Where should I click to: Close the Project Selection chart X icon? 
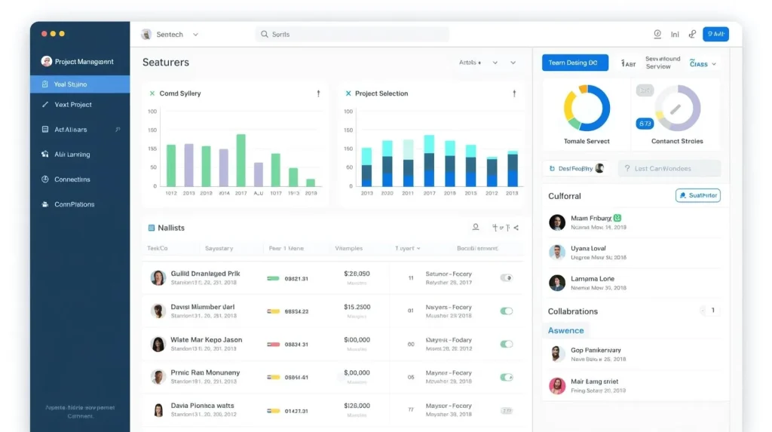[x=348, y=93]
